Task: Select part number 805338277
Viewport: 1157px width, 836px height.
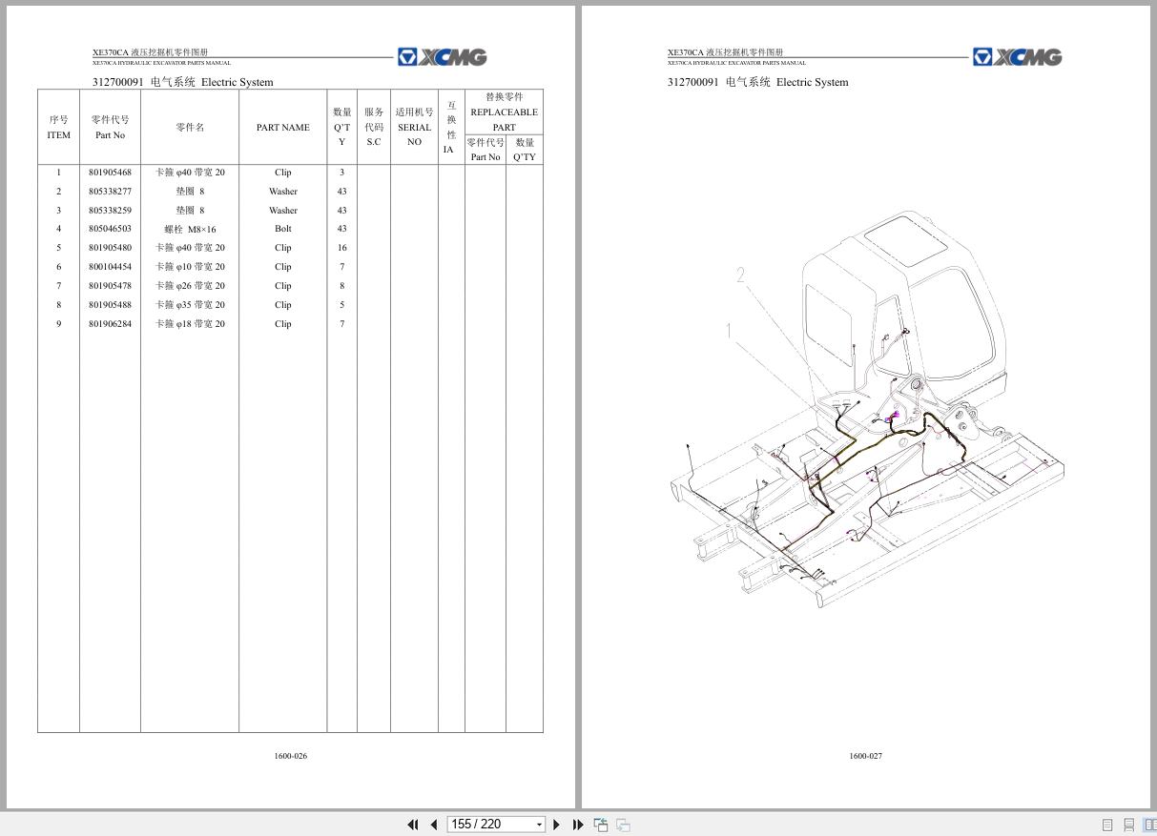Action: (110, 192)
